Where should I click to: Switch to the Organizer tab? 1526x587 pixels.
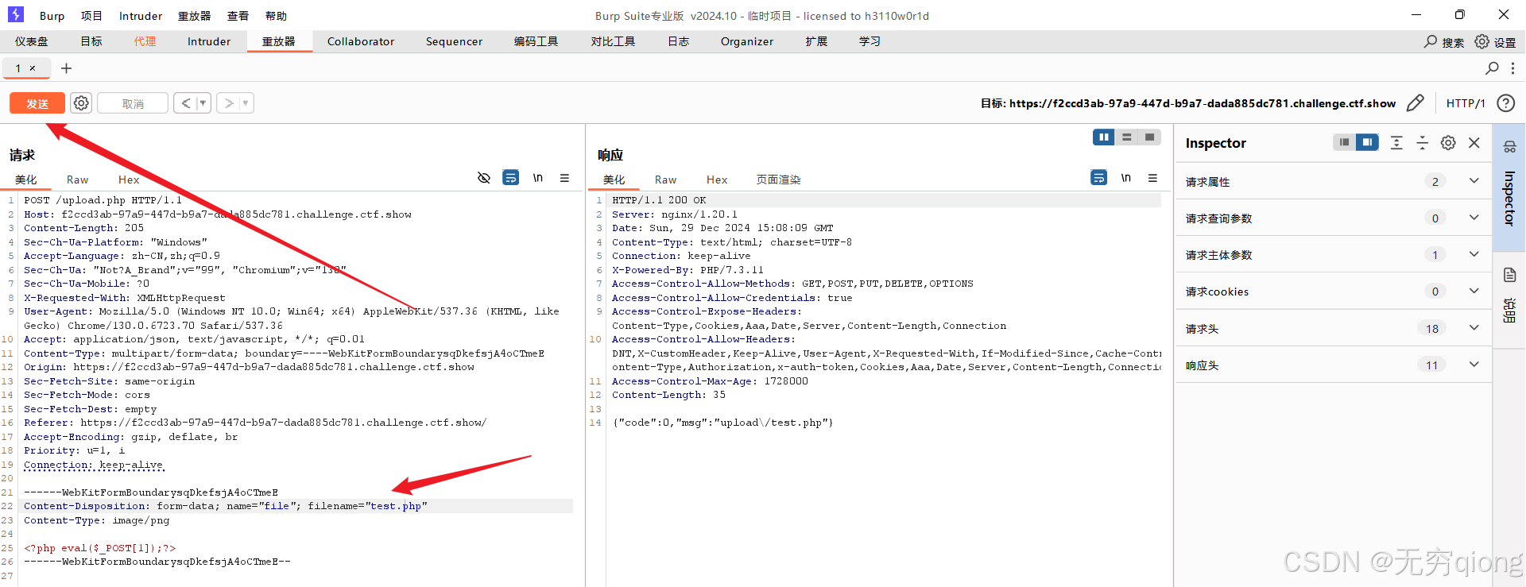click(747, 41)
